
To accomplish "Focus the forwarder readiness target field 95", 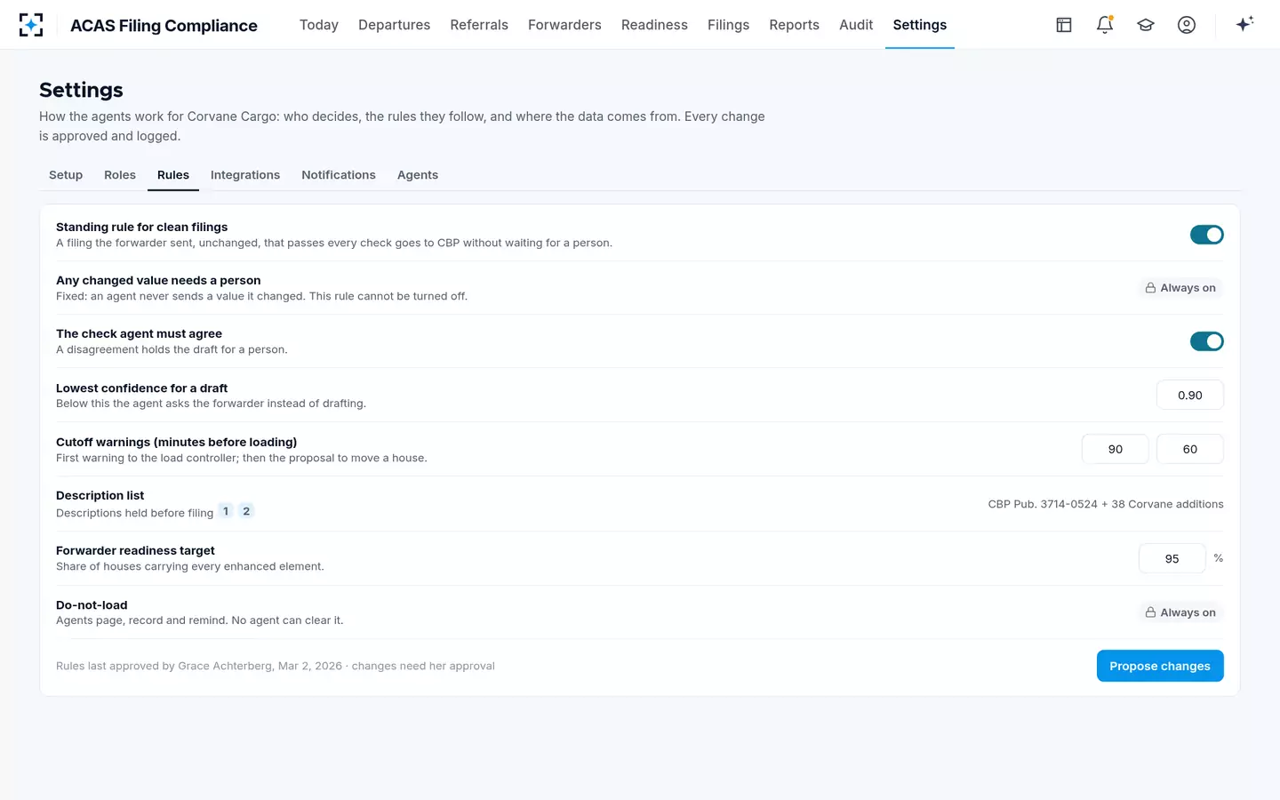I will click(1172, 558).
